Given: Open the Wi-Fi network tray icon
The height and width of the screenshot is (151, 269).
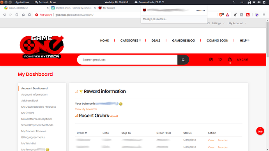Looking at the screenshot, I should 254,2.
